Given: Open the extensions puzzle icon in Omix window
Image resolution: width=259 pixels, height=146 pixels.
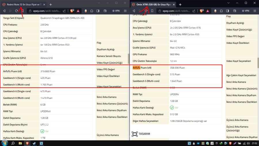Looking at the screenshot, I should 221,11.
